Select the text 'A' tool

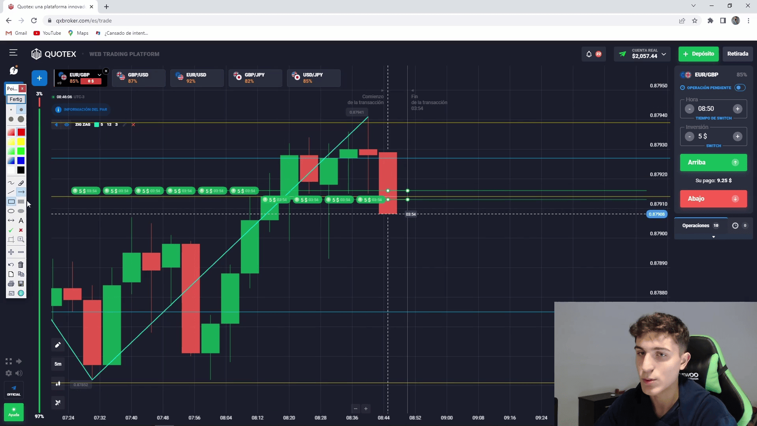point(21,220)
